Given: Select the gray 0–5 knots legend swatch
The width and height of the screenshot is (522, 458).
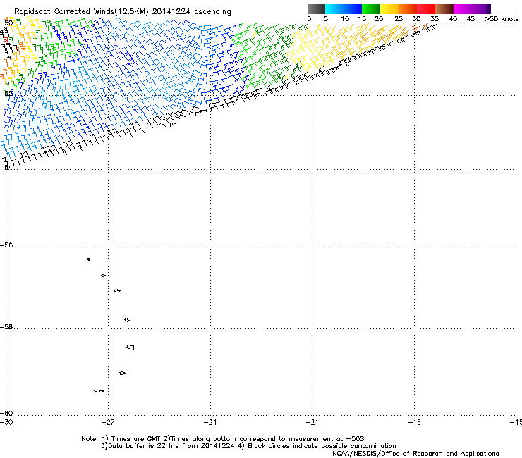Looking at the screenshot, I should pos(316,8).
